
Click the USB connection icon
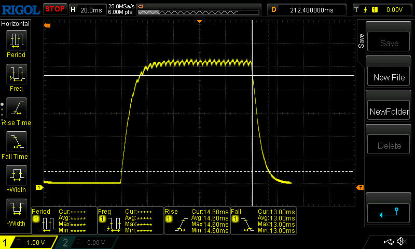point(388,242)
